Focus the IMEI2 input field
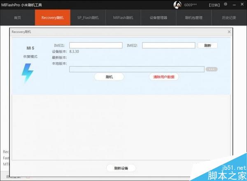The image size is (247, 181). point(168,45)
